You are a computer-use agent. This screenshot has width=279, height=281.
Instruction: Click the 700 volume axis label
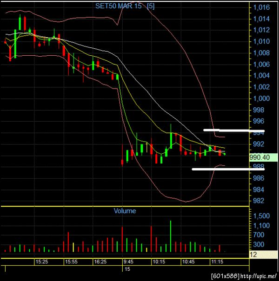[x=259, y=235]
